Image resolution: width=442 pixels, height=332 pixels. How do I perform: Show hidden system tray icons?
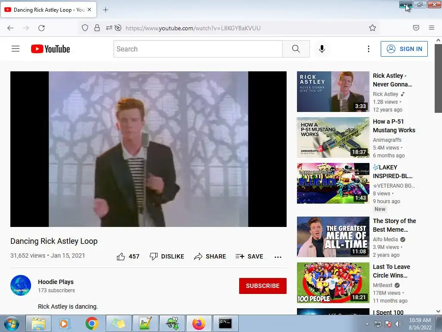(x=367, y=324)
